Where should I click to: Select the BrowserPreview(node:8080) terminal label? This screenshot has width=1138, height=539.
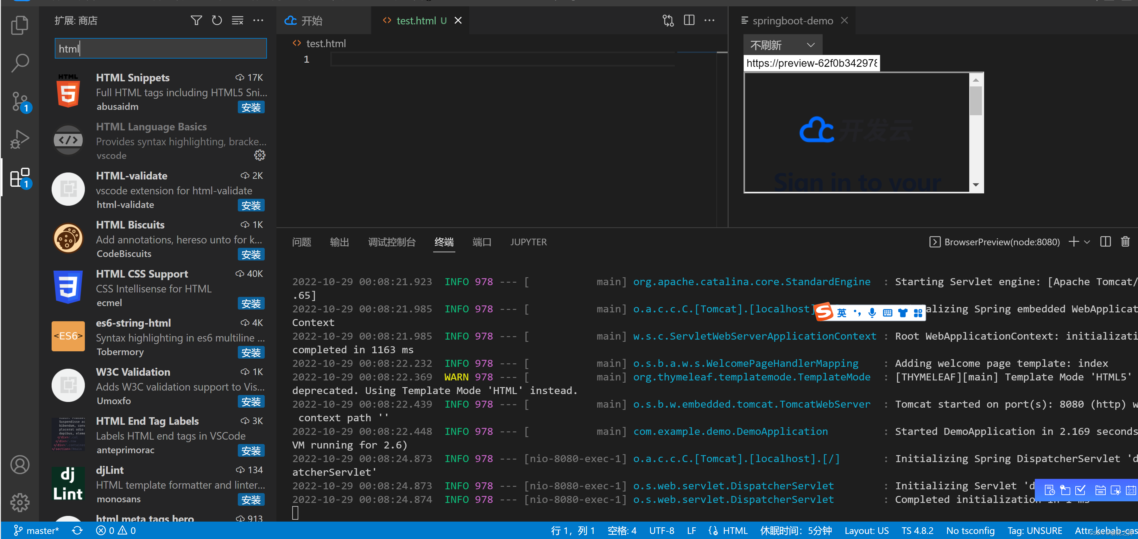tap(995, 242)
